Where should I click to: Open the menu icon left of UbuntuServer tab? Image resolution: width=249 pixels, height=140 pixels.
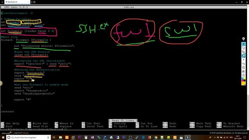click(x=2, y=2)
